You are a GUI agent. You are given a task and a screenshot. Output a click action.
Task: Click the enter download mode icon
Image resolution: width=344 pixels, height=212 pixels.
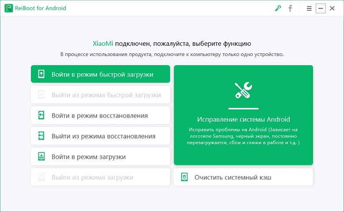(41, 156)
